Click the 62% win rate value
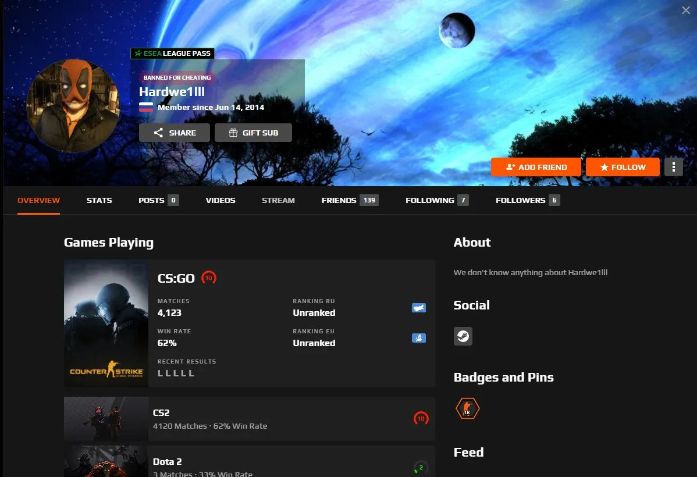The height and width of the screenshot is (477, 697). [x=167, y=343]
